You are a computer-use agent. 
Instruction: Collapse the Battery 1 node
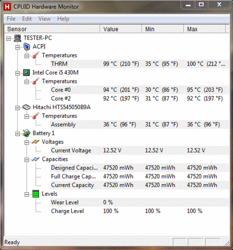point(18,134)
